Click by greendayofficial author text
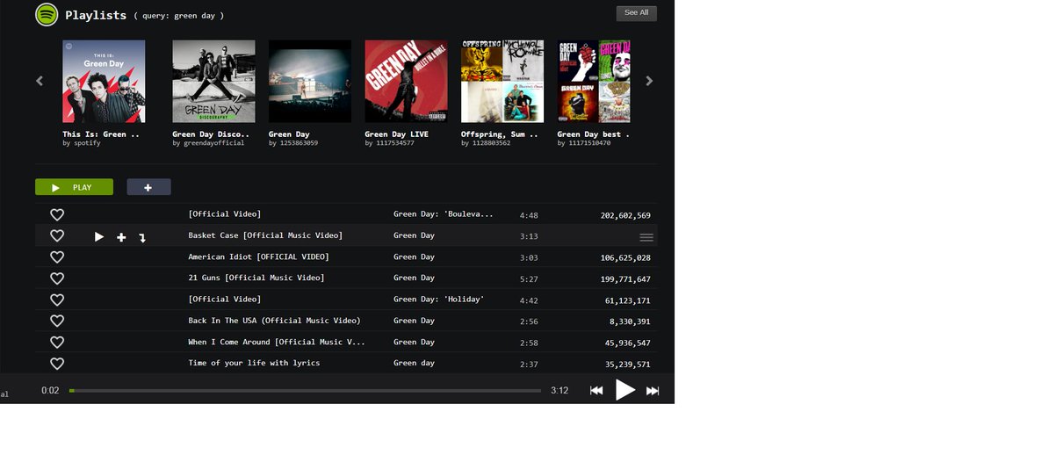This screenshot has width=1054, height=455. point(208,143)
